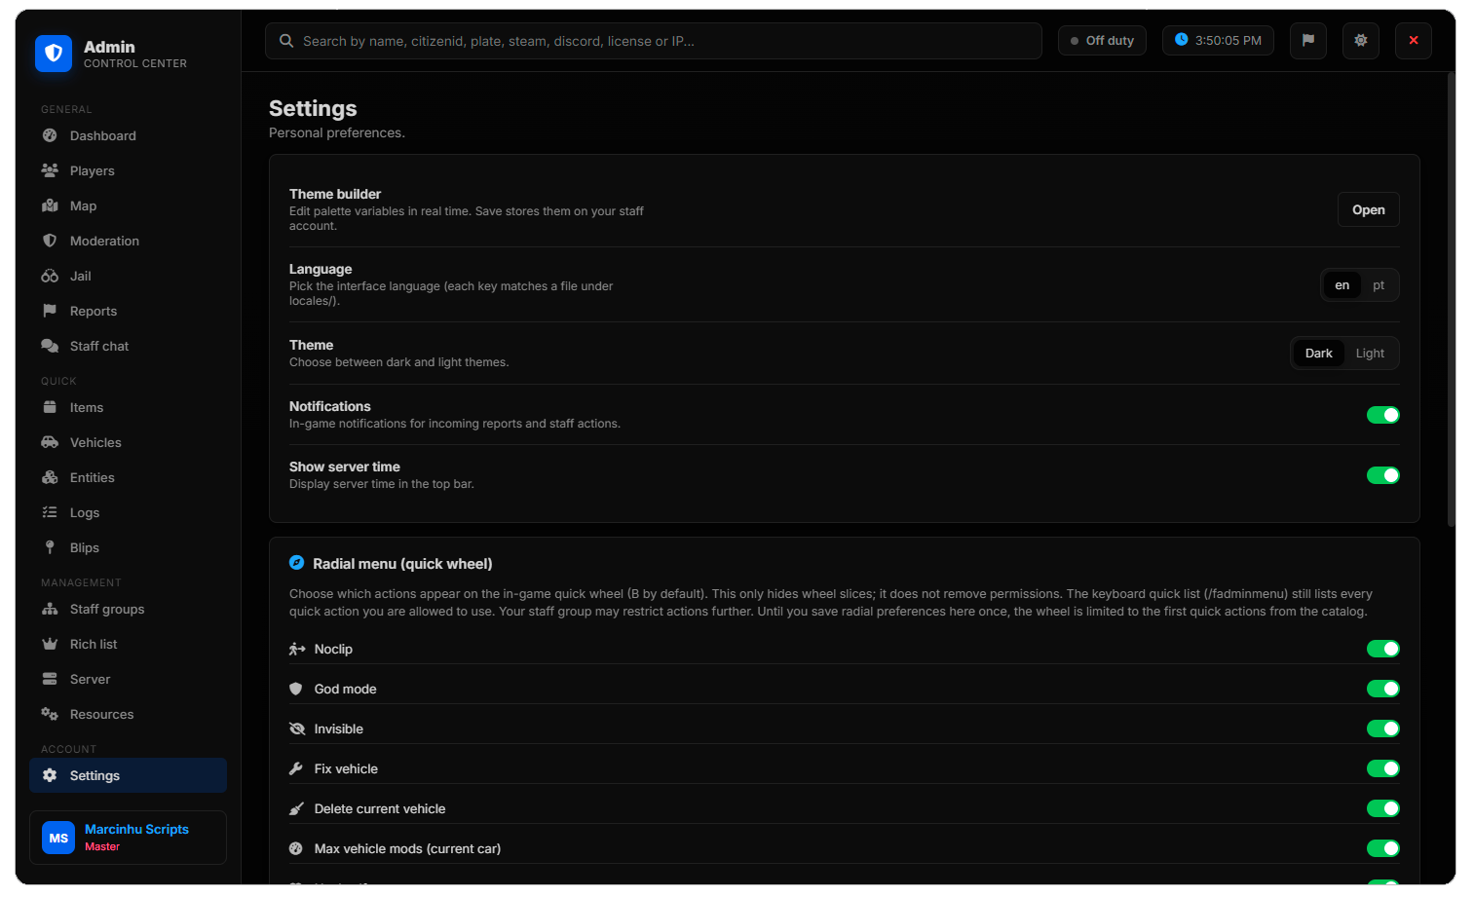Image resolution: width=1474 pixels, height=897 pixels.
Task: Open the Jail page icon
Action: [x=50, y=277]
